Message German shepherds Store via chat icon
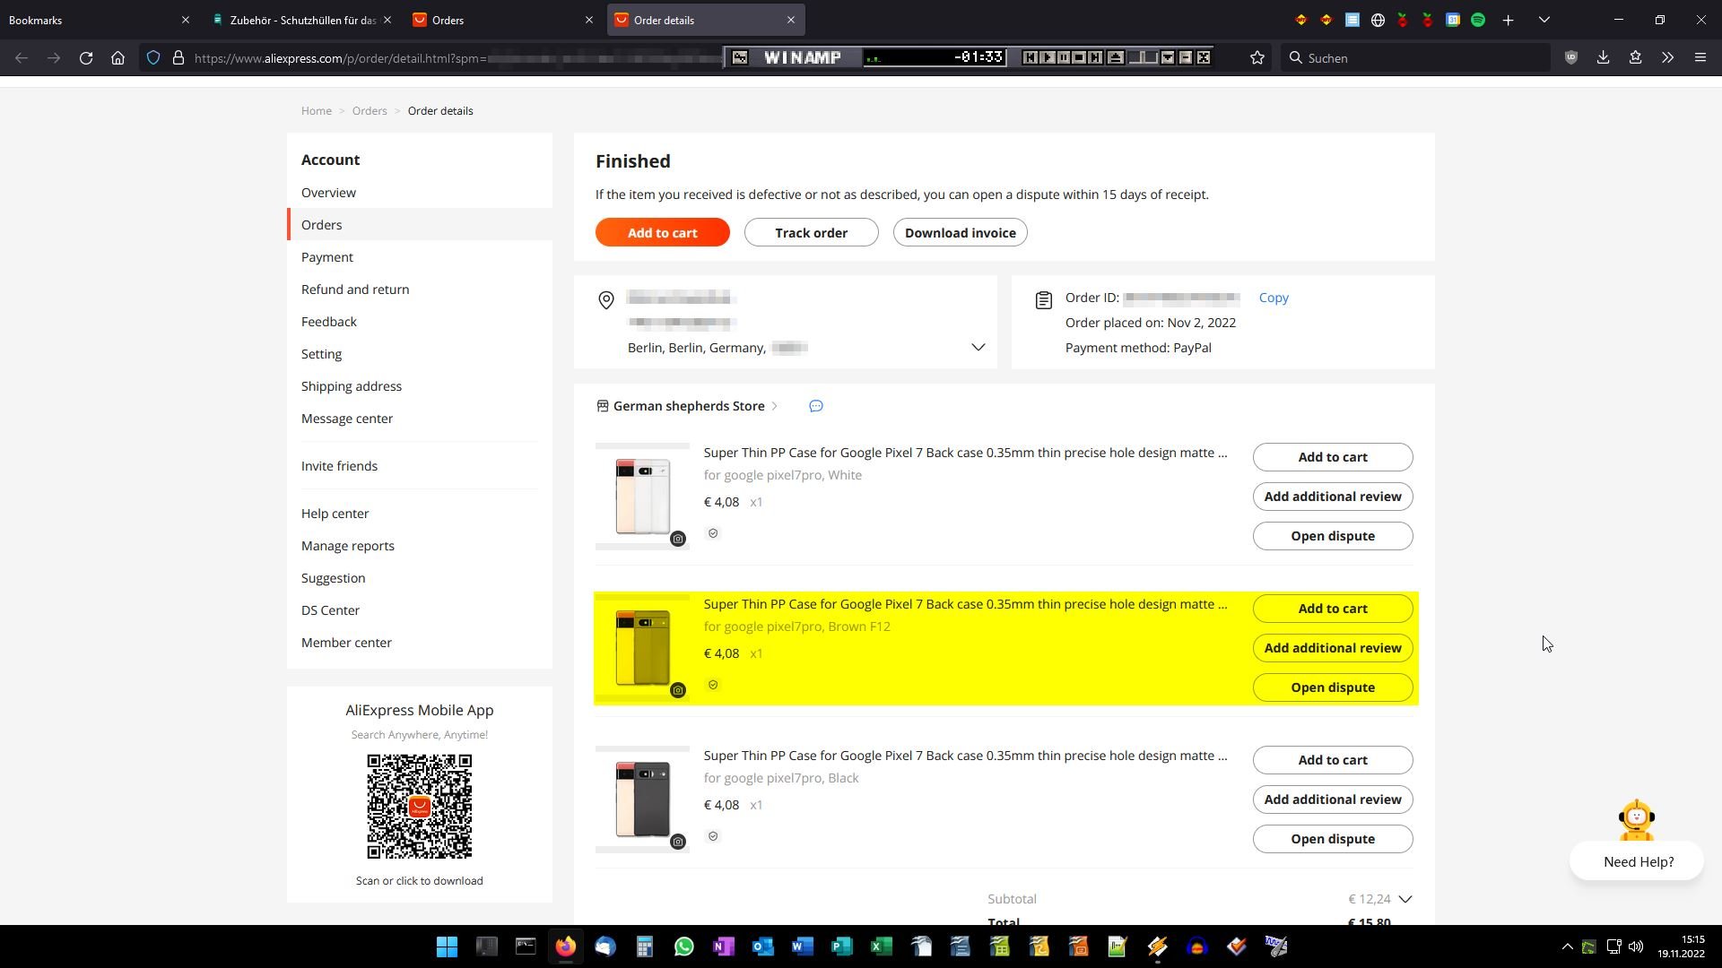Screen dimensions: 1722x968 [815, 406]
